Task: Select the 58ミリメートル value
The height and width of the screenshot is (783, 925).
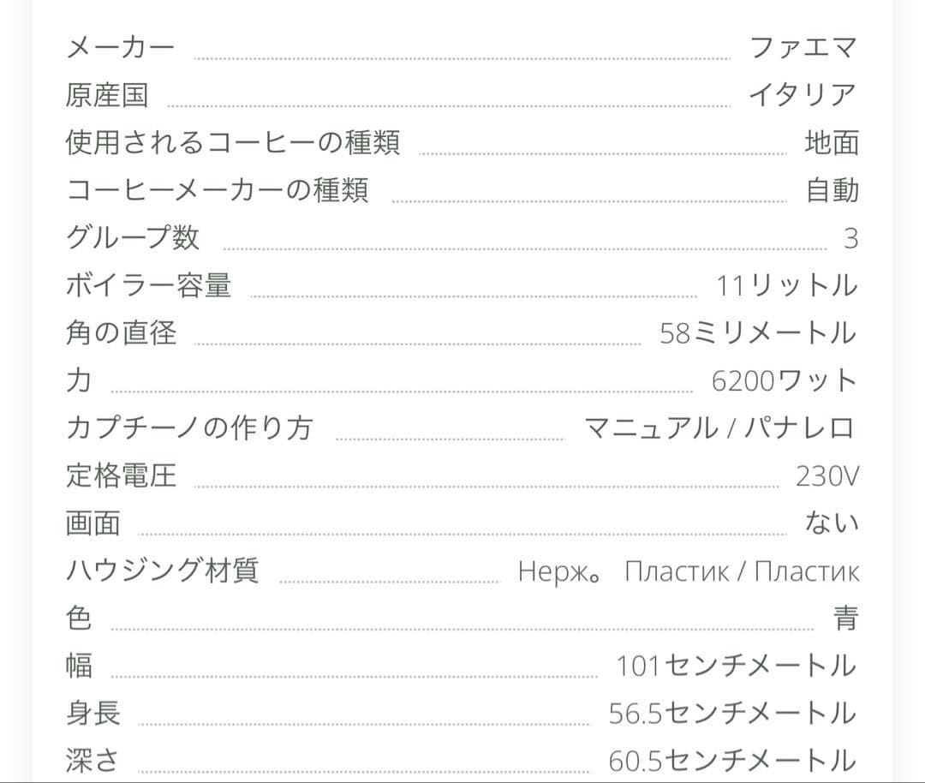Action: pos(758,332)
